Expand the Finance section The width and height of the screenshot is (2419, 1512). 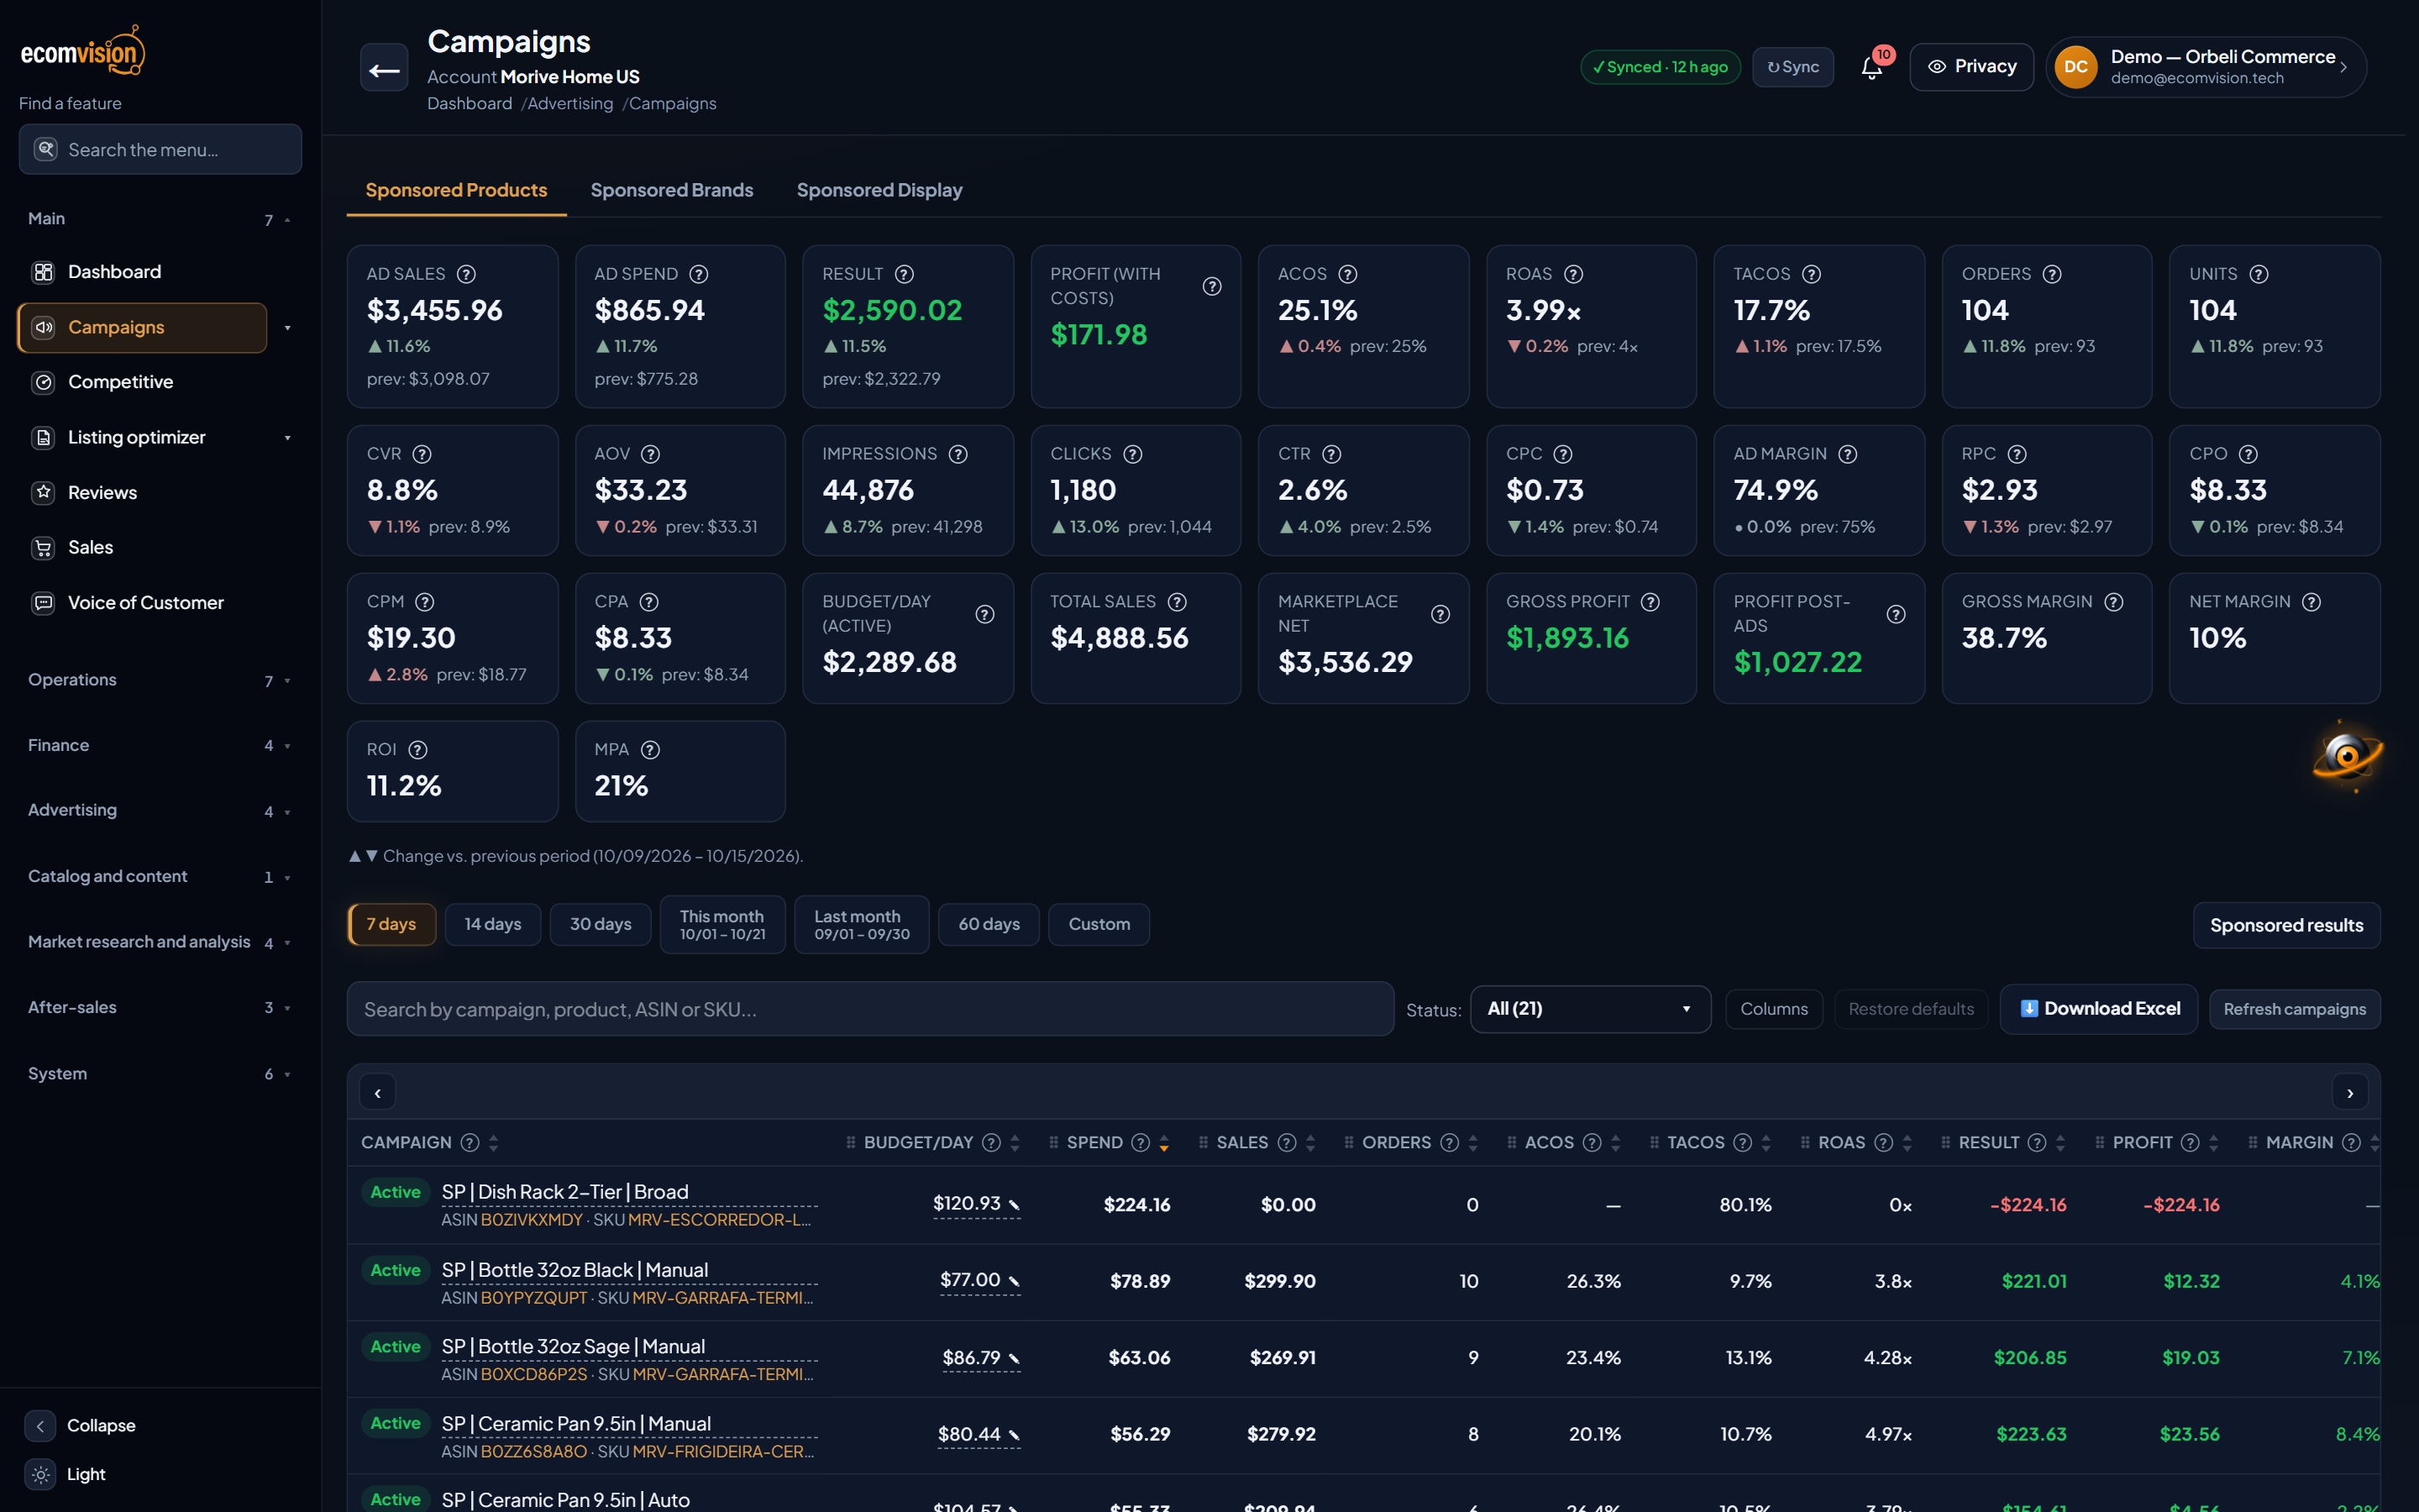coord(159,745)
